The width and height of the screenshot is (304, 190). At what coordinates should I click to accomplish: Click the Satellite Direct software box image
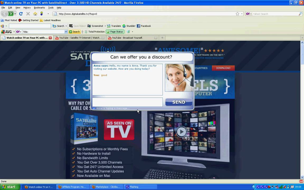pyautogui.click(x=84, y=128)
